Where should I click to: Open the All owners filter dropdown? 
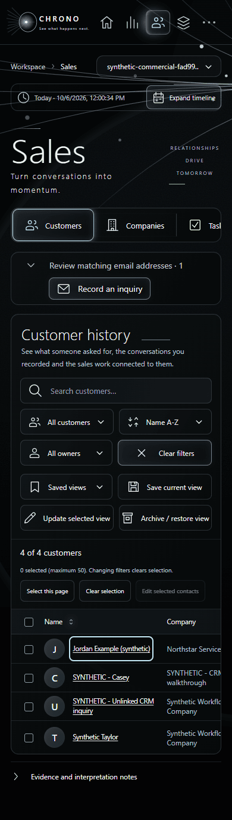coord(66,453)
